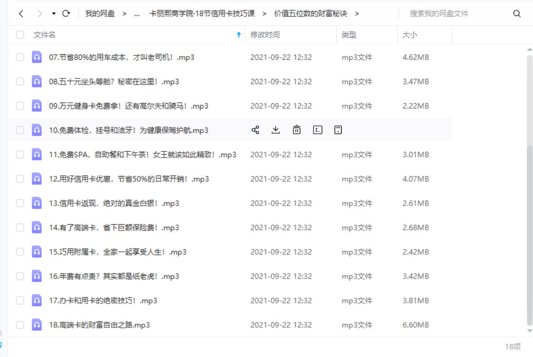This screenshot has width=533, height=357.
Task: Select checkbox for 17.办卡和用卡的绝密技巧 file
Action: pyautogui.click(x=20, y=301)
